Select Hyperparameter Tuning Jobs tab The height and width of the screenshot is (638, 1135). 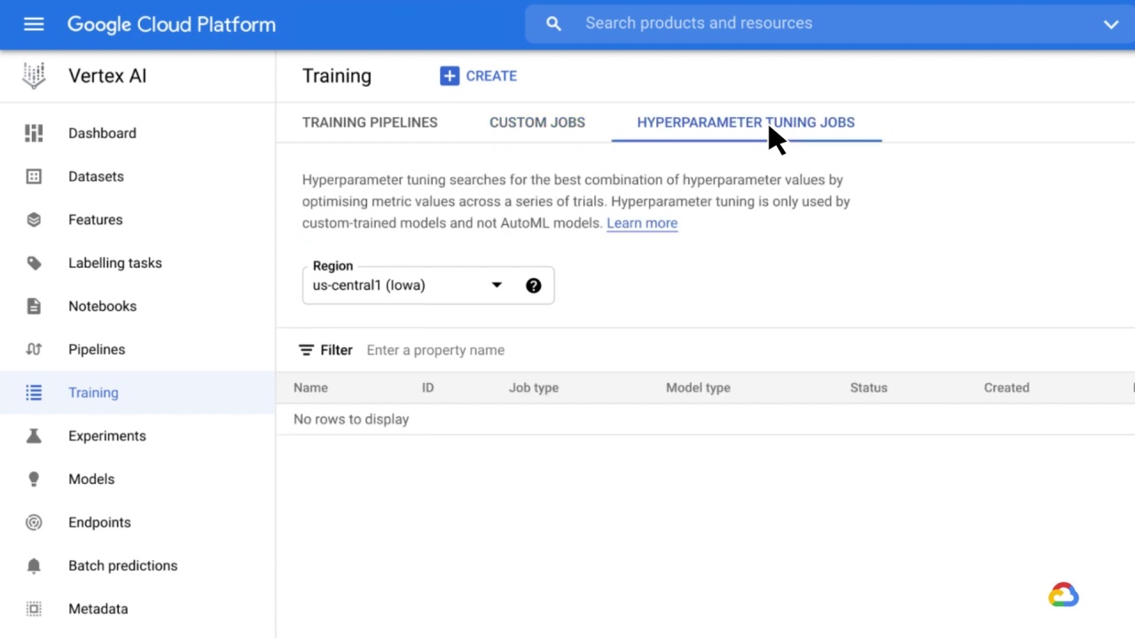(746, 122)
